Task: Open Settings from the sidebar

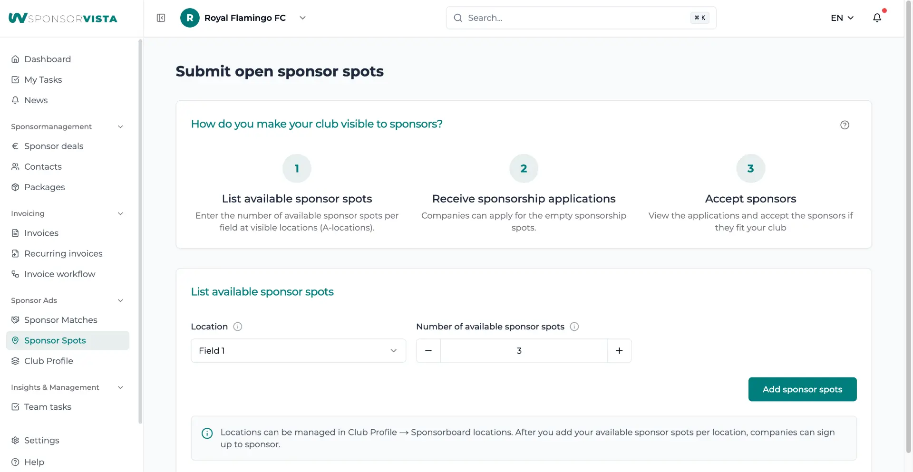Action: click(41, 440)
